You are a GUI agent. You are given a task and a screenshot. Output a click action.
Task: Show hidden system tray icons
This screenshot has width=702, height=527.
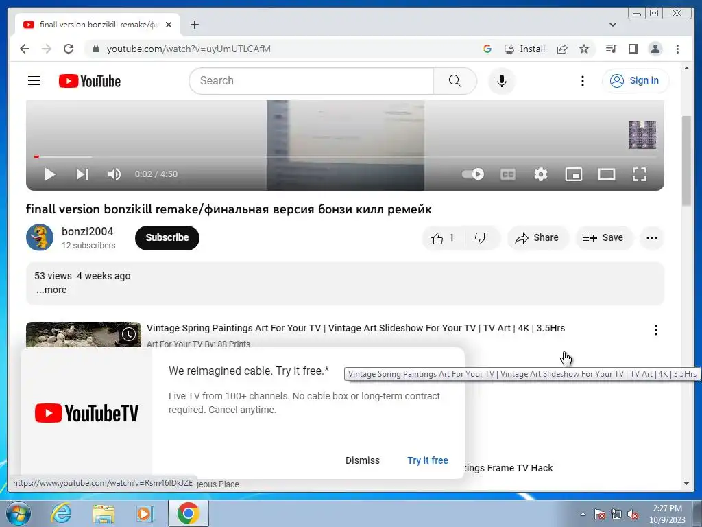tap(583, 514)
